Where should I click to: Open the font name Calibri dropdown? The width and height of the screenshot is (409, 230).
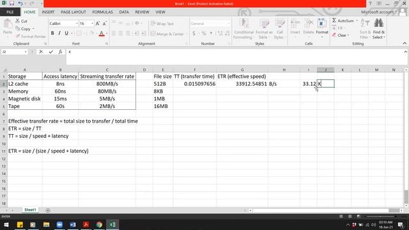point(77,24)
